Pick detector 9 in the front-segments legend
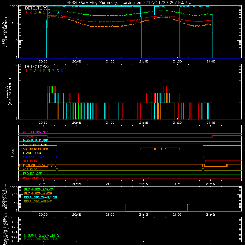Screen dimensions: 245x245 (x=62, y=12)
